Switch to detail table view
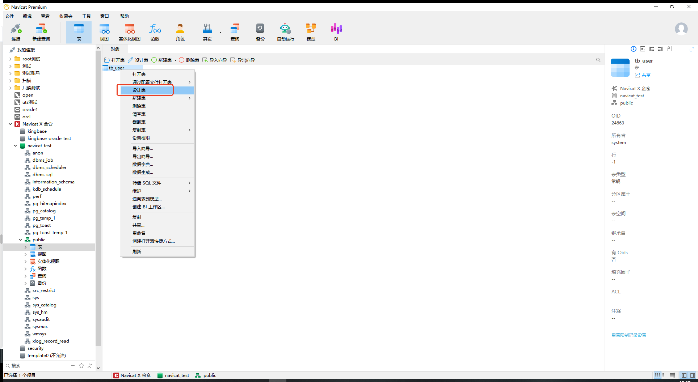 point(673,375)
